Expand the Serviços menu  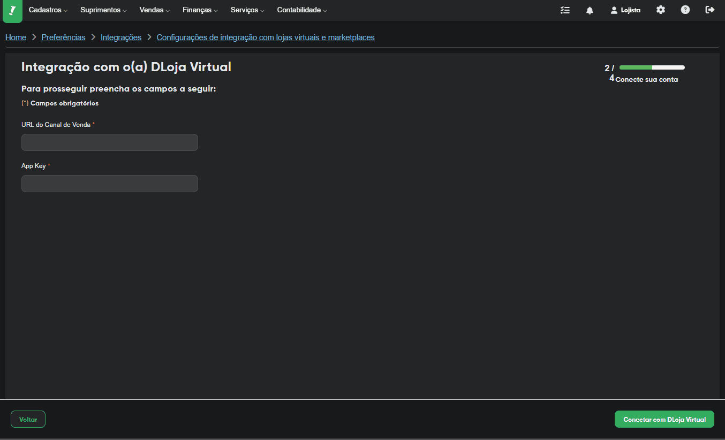point(247,10)
